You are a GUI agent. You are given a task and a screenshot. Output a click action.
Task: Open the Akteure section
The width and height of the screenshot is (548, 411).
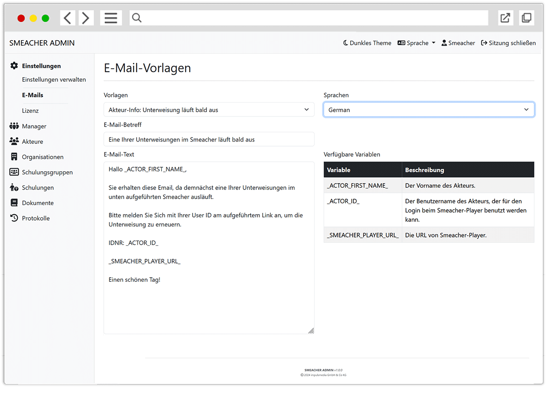click(32, 142)
